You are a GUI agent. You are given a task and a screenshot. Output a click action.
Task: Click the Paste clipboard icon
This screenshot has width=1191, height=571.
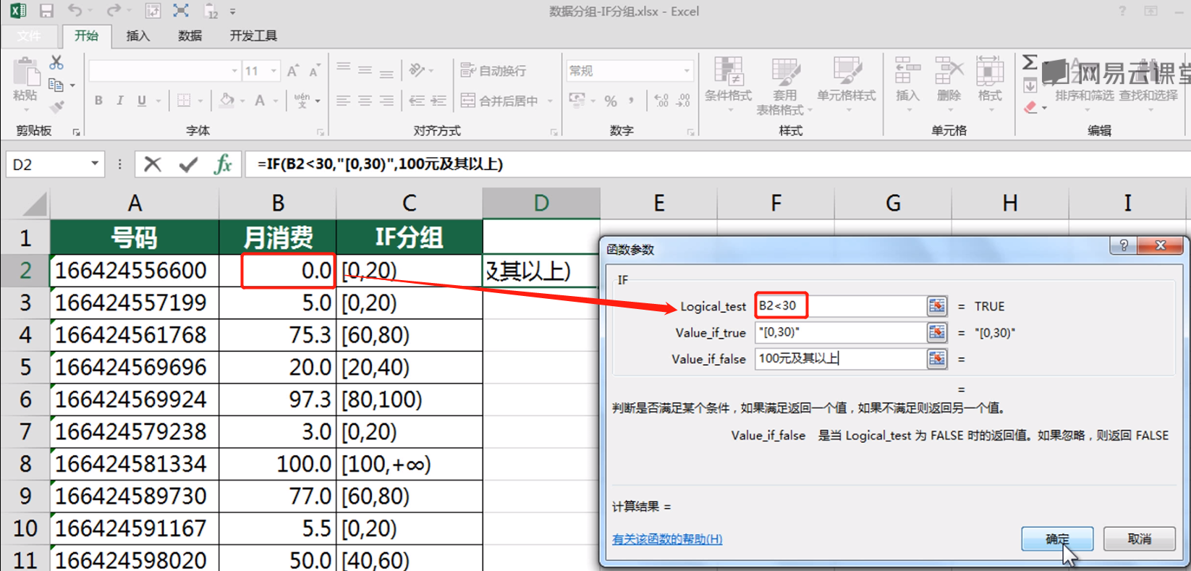coord(25,72)
